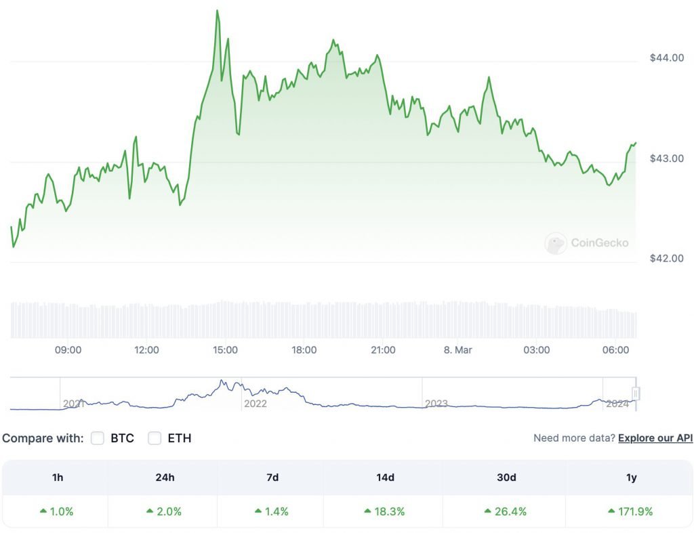694x533 pixels.
Task: Enable the ETH comparison checkbox
Action: 155,438
